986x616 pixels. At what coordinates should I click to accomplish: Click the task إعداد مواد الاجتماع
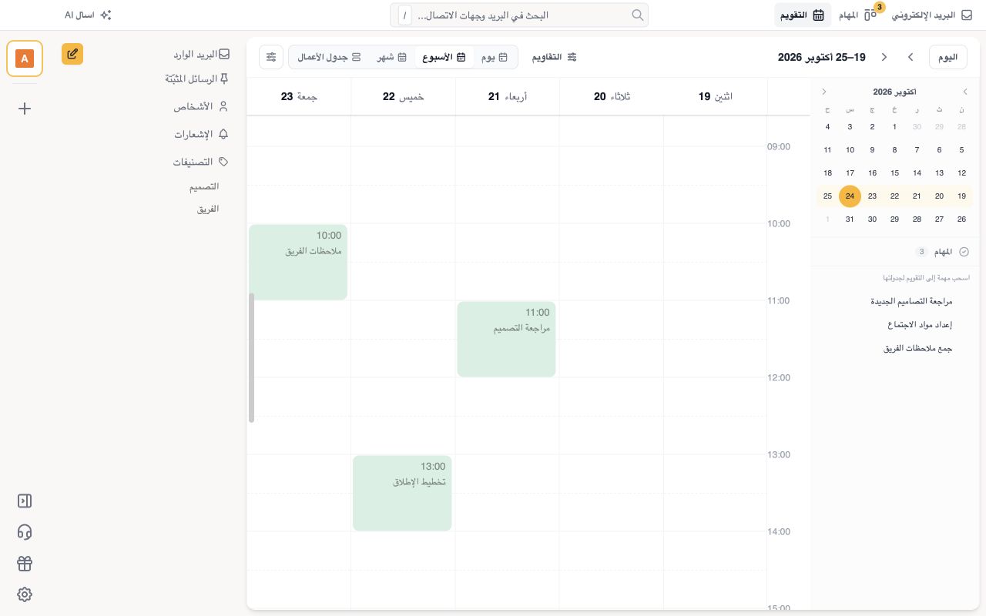[920, 325]
